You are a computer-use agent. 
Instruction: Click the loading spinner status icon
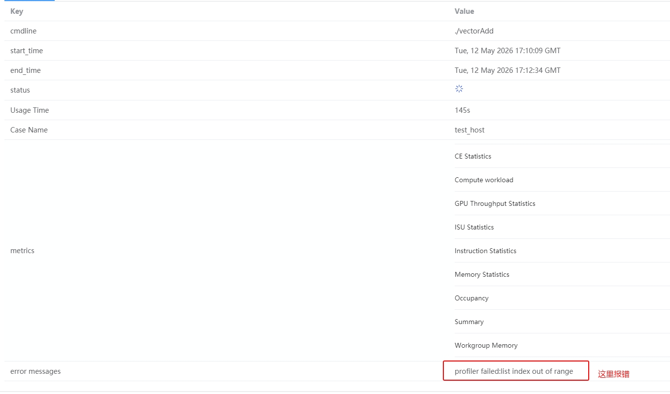[x=459, y=89]
